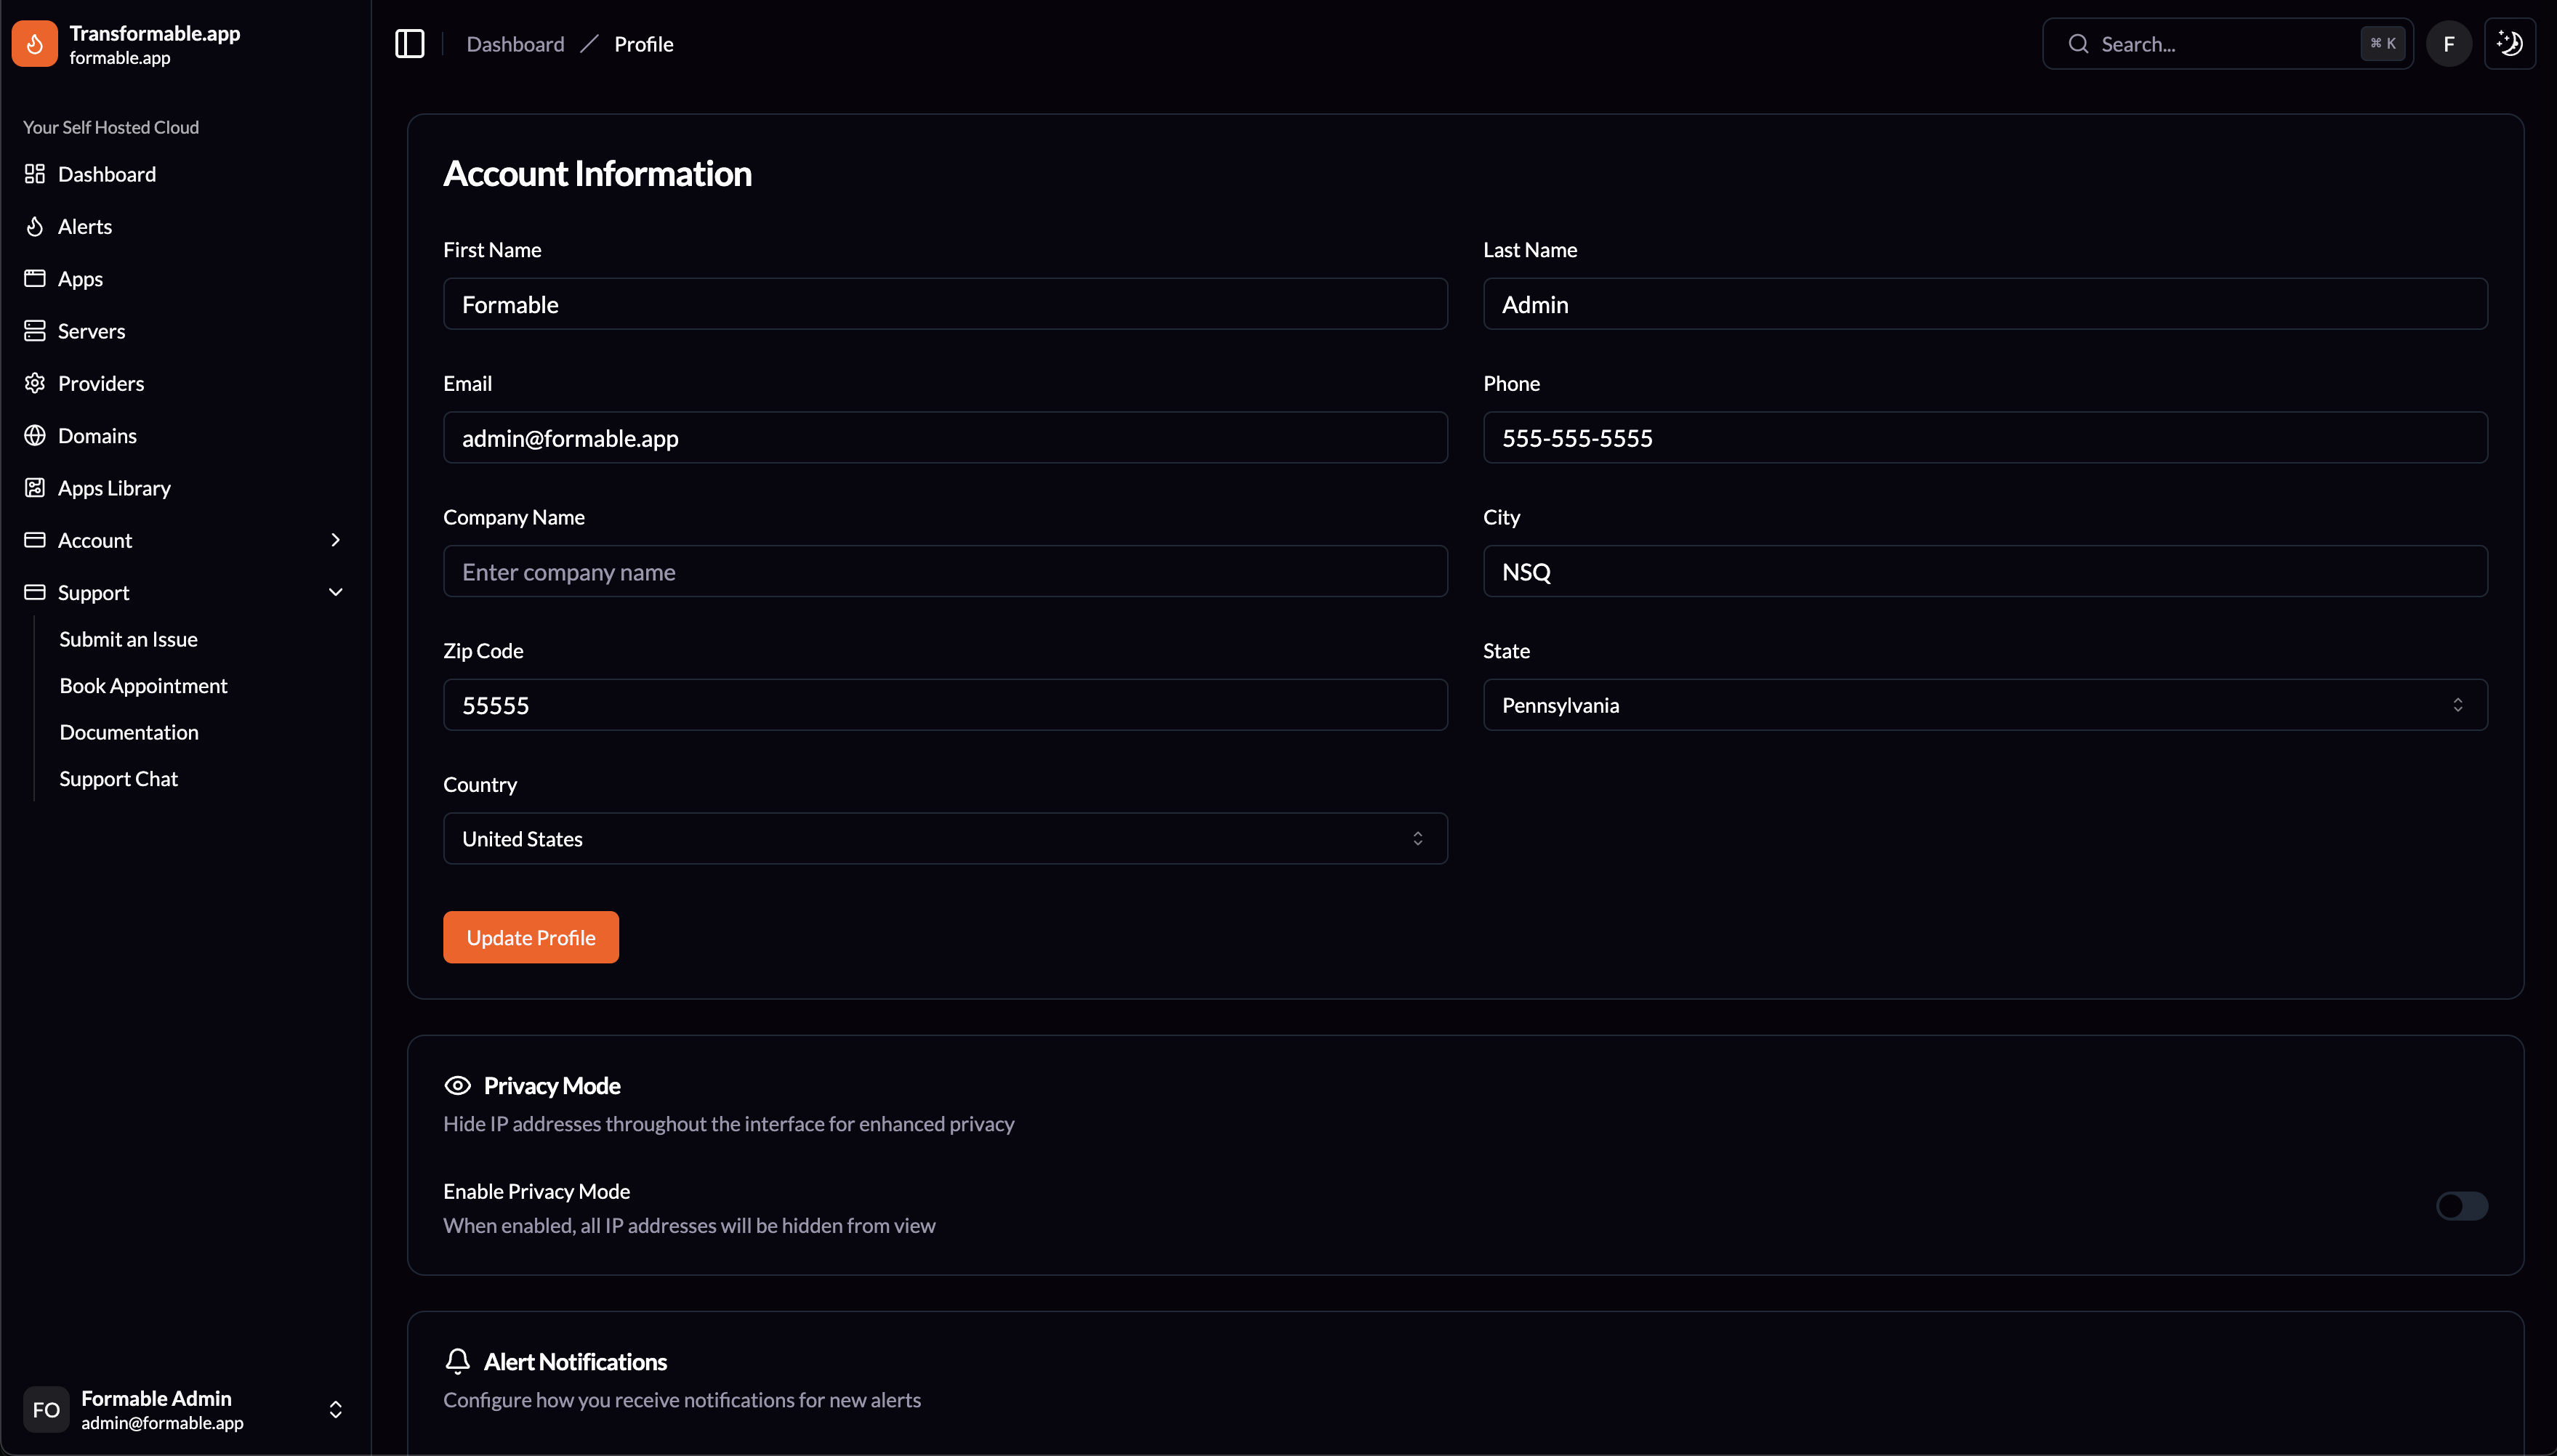
Task: Click the Domains globe icon
Action: pyautogui.click(x=35, y=436)
